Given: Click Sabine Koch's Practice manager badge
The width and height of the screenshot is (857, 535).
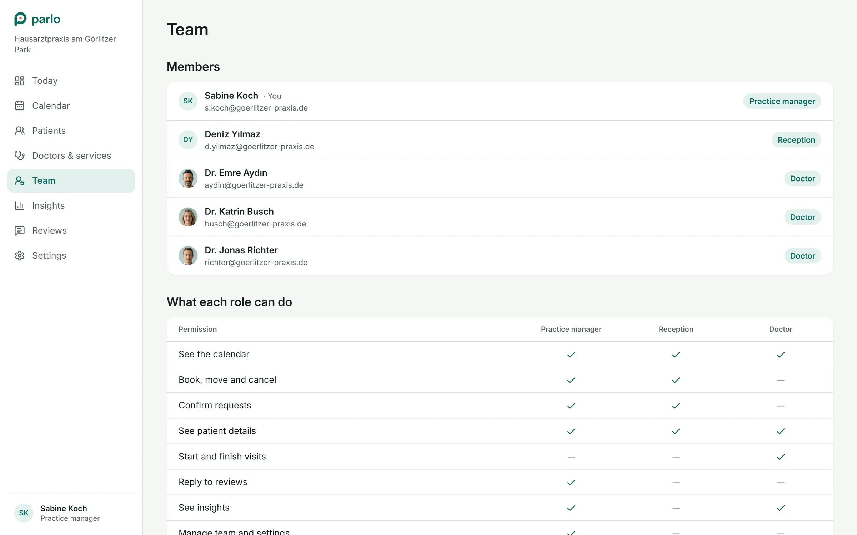Looking at the screenshot, I should [782, 101].
